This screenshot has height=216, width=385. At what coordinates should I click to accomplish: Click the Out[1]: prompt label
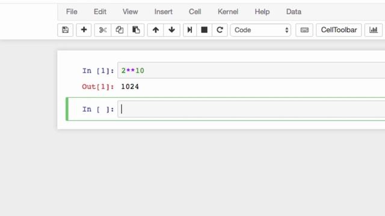click(98, 86)
